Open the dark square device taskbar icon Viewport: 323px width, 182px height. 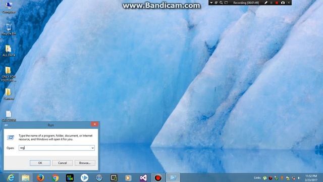(114, 177)
